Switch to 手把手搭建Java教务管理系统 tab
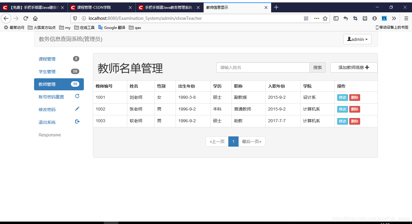 point(170,8)
